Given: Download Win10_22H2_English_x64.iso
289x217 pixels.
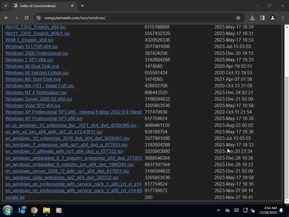Looking at the screenshot, I should (35, 27).
